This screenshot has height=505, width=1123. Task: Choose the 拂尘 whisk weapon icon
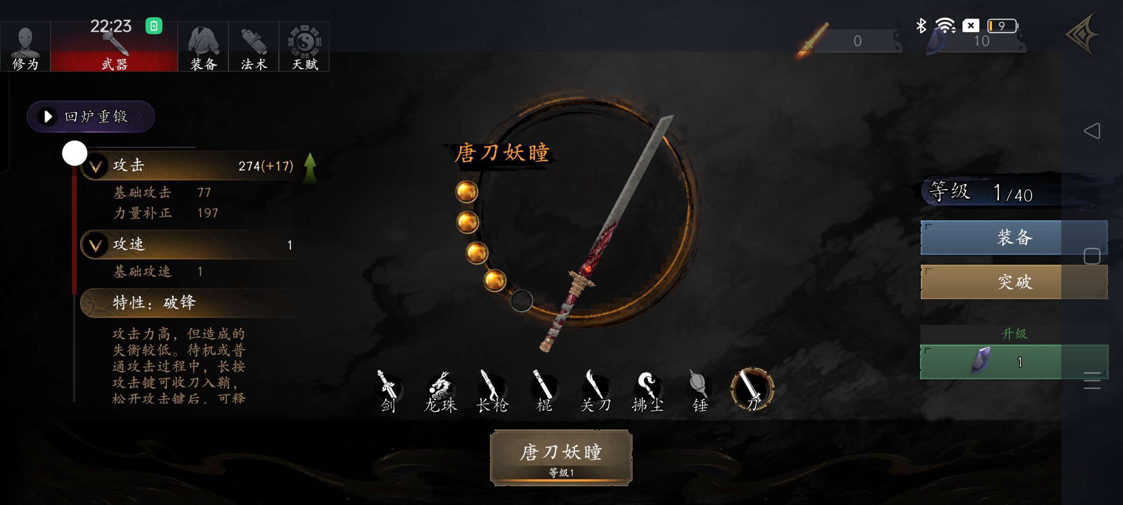click(648, 392)
